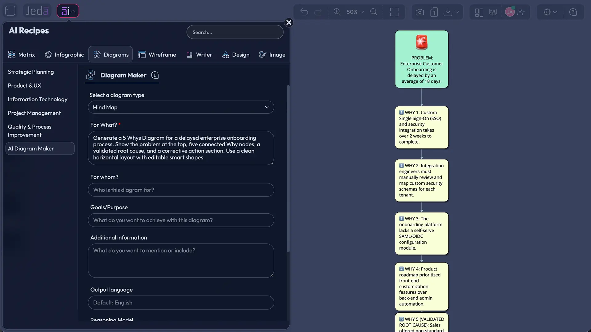Expand the settings chevron dropdown
Viewport: 591px width, 332px height.
(555, 12)
